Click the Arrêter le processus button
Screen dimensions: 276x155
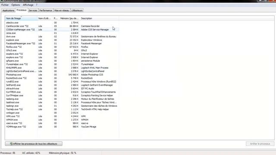(x=260, y=144)
